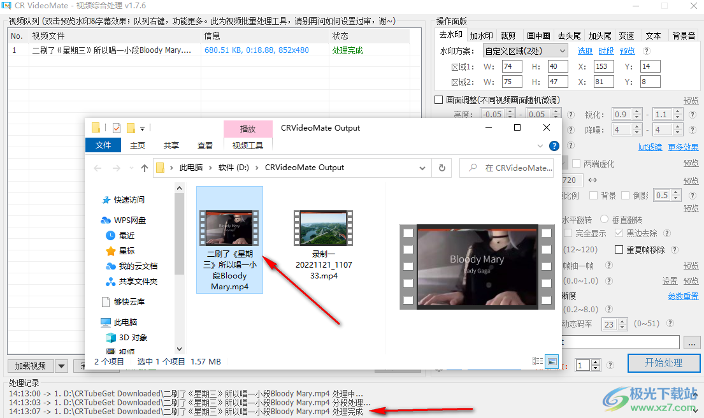Expand the address bar history dropdown
Image resolution: width=704 pixels, height=418 pixels.
422,168
